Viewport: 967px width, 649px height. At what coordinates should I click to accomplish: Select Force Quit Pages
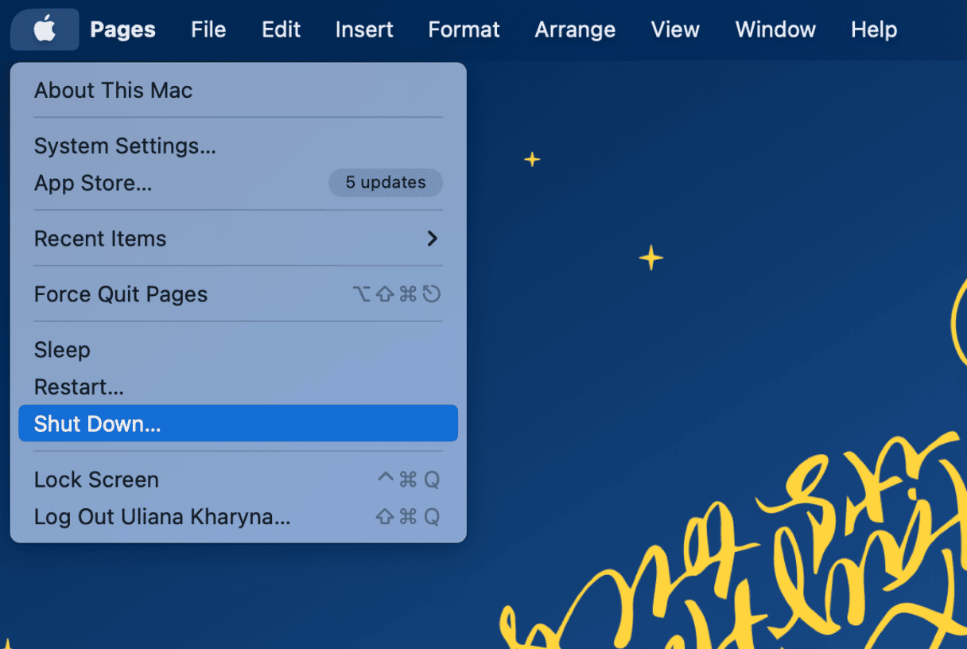coord(238,294)
